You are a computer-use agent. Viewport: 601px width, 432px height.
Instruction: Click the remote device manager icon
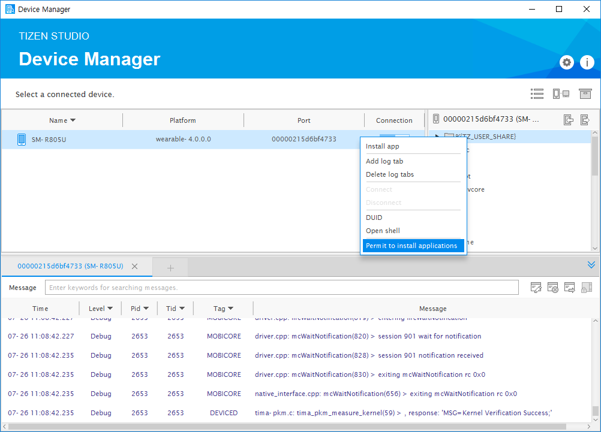(561, 94)
